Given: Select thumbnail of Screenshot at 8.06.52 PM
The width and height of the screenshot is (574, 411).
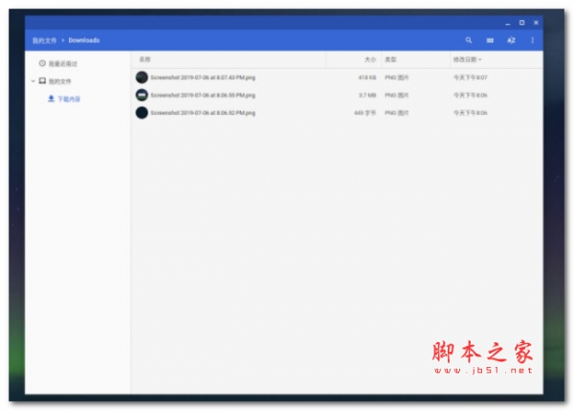Looking at the screenshot, I should pyautogui.click(x=142, y=113).
